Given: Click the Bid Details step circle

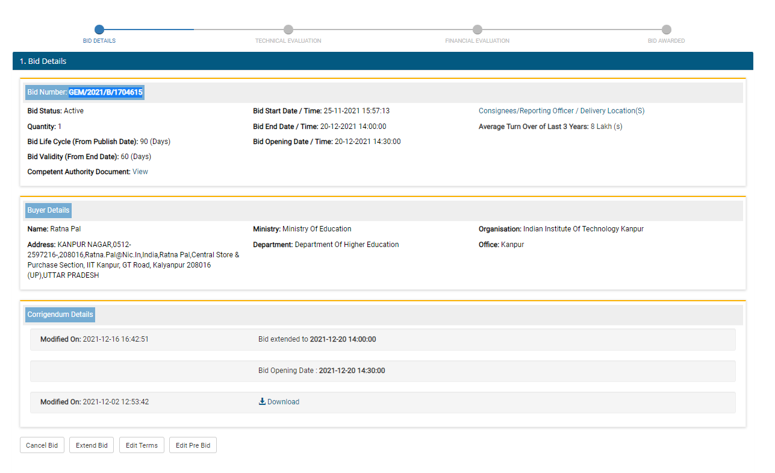Looking at the screenshot, I should point(99,30).
